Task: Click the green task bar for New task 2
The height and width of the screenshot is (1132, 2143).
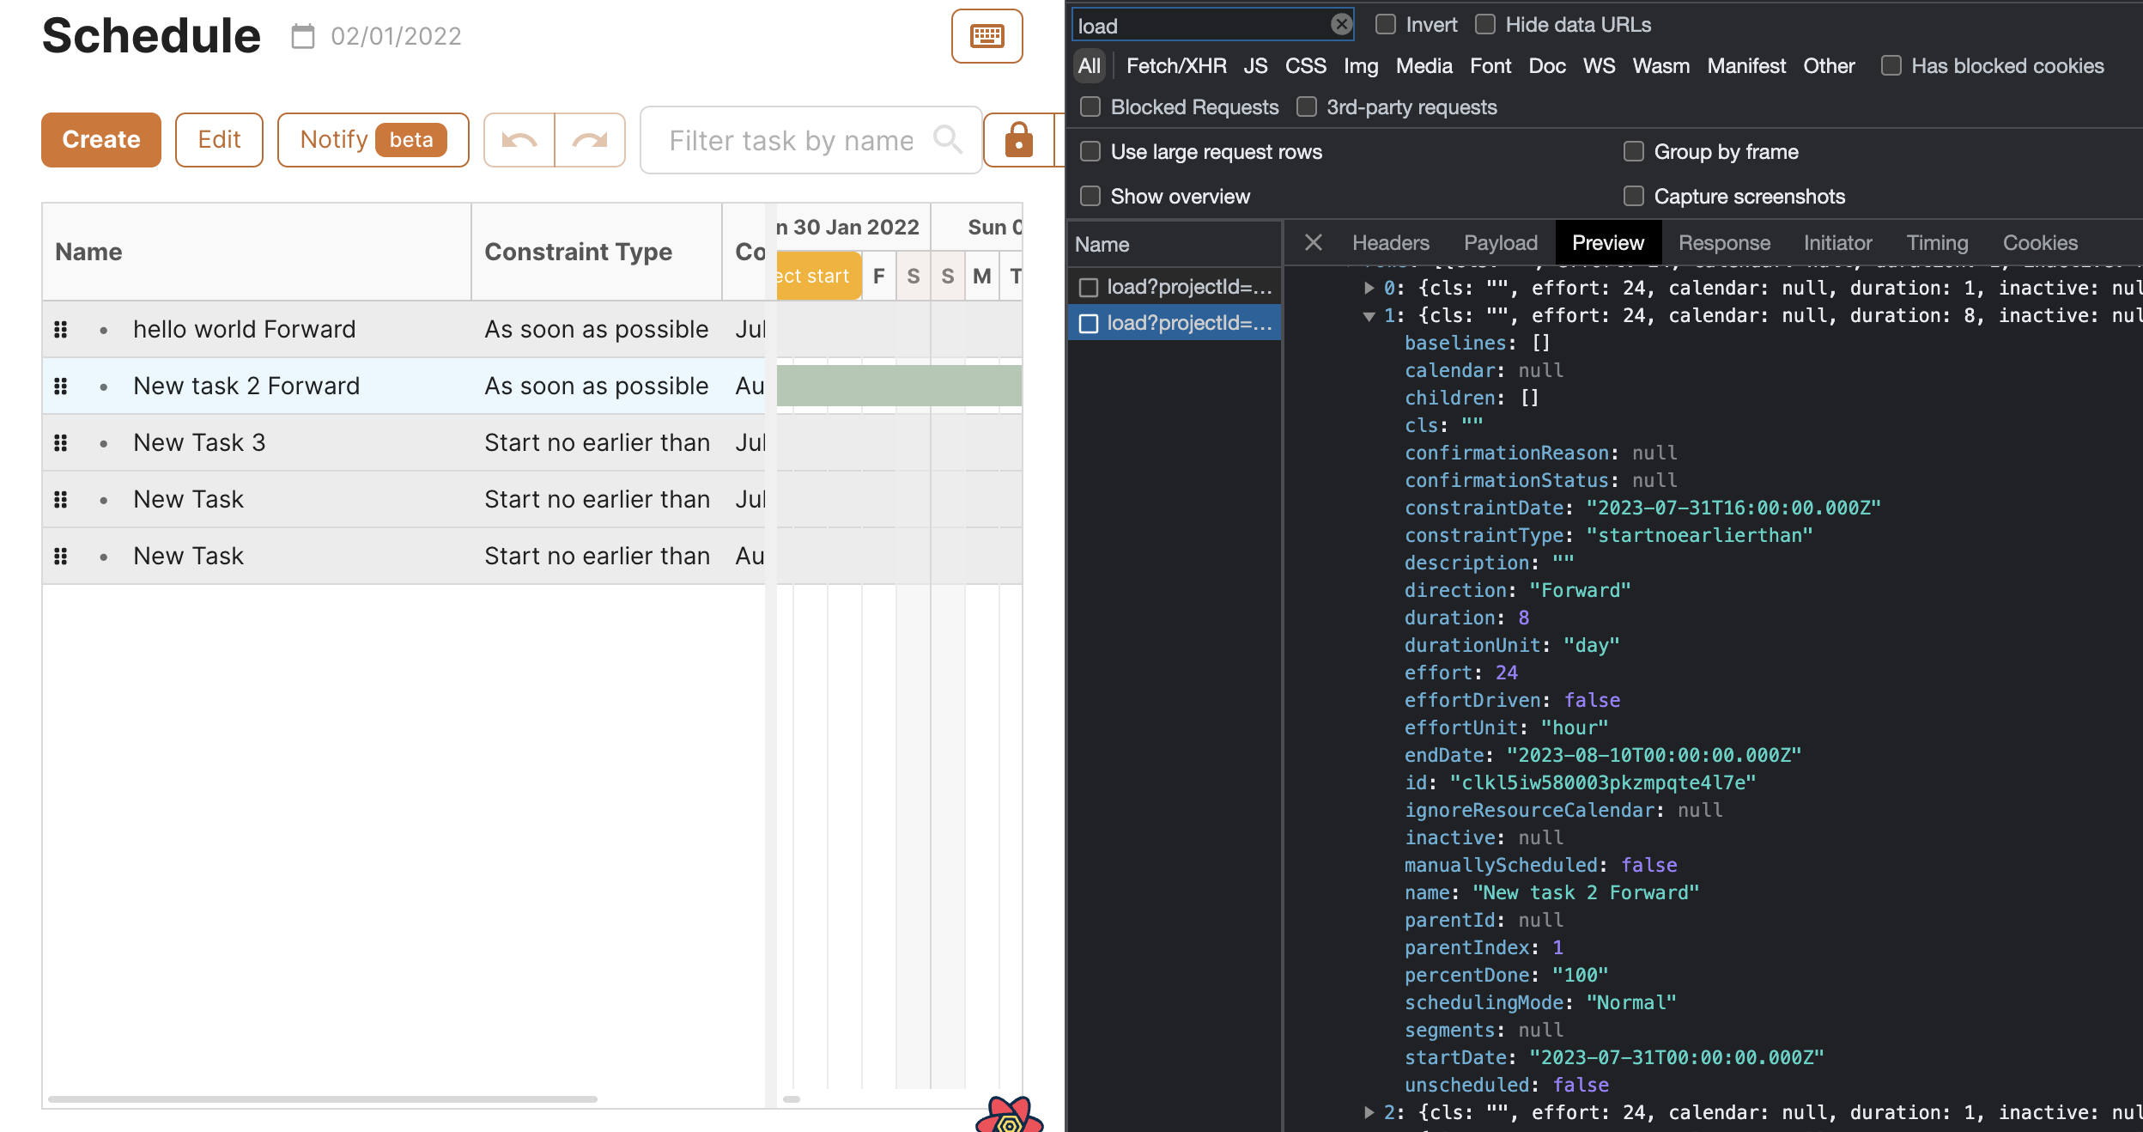Action: click(899, 386)
